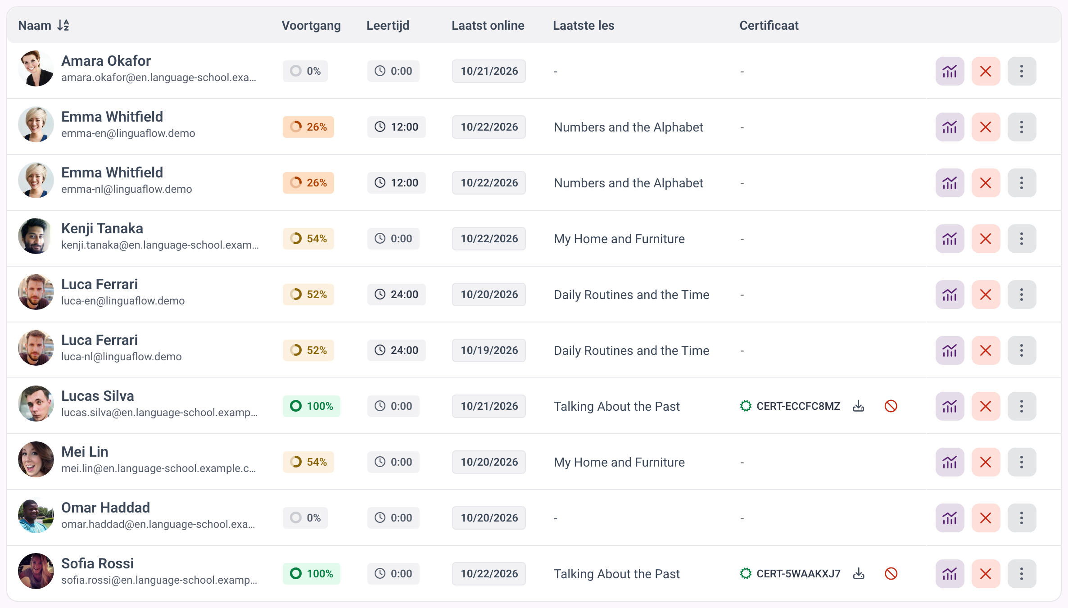Screen dimensions: 1068x608
Task: Click Kenji Tanaka's avatar thumbnail
Action: tap(36, 236)
